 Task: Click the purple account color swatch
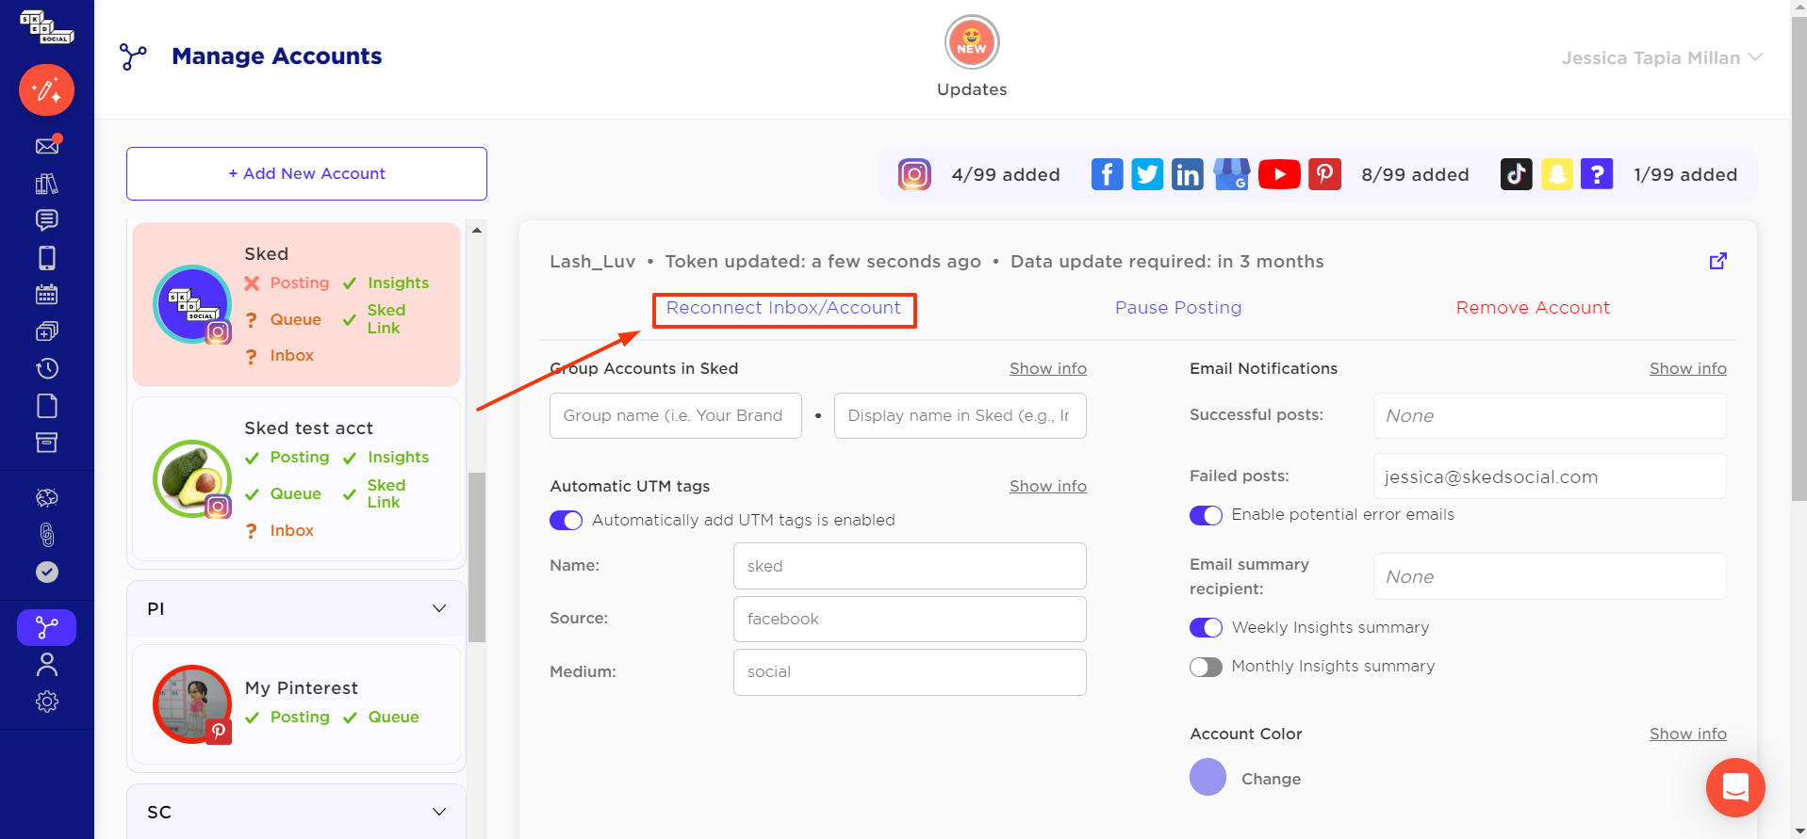click(1207, 778)
